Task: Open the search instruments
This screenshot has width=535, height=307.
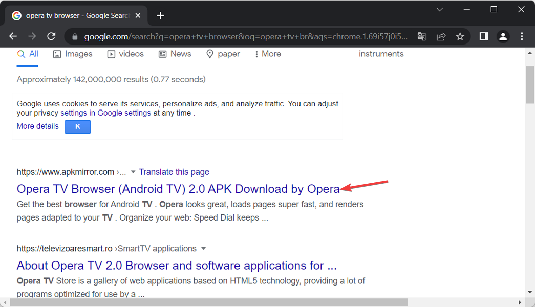Action: tap(381, 54)
